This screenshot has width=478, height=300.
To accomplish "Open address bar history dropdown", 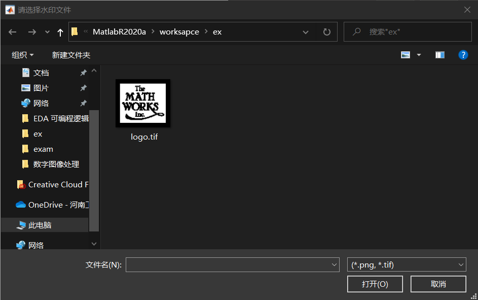I will coord(306,32).
